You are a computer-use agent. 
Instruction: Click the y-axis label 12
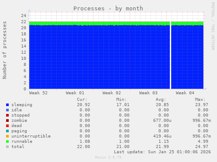(x=24, y=52)
